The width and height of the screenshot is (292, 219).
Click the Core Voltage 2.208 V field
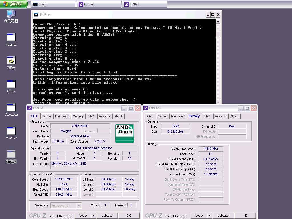(100, 141)
